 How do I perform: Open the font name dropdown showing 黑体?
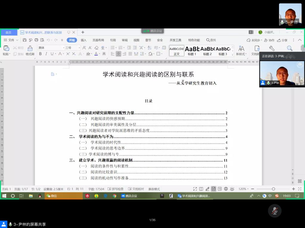pyautogui.click(x=64, y=48)
